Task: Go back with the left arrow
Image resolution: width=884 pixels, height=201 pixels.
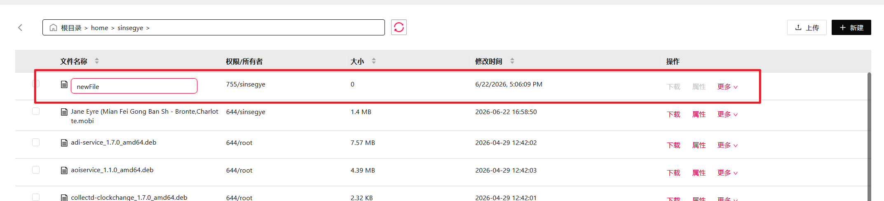Action: 20,28
